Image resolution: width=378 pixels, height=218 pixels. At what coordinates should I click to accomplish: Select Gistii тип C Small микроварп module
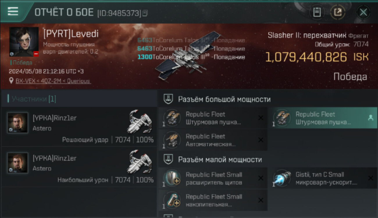click(322, 178)
